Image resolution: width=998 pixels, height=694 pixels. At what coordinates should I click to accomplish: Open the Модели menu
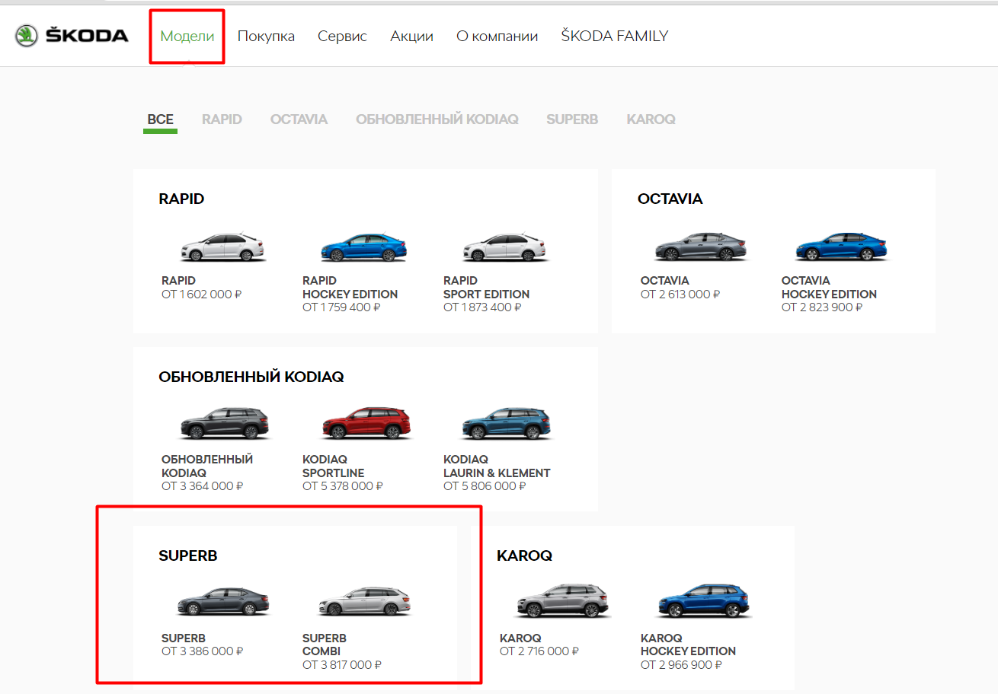187,36
